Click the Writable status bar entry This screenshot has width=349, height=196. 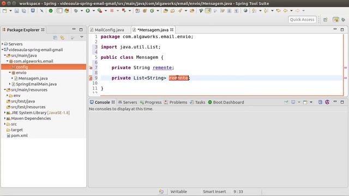tap(178, 192)
